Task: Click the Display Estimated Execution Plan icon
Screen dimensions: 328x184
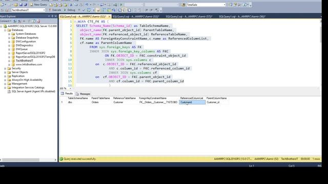Action: tap(89, 10)
